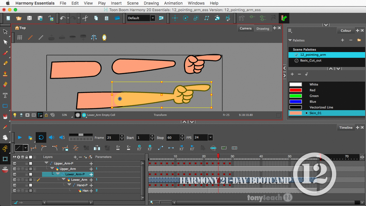The height and width of the screenshot is (206, 366).
Task: Paste with the clipboard icon
Action: pos(106,18)
